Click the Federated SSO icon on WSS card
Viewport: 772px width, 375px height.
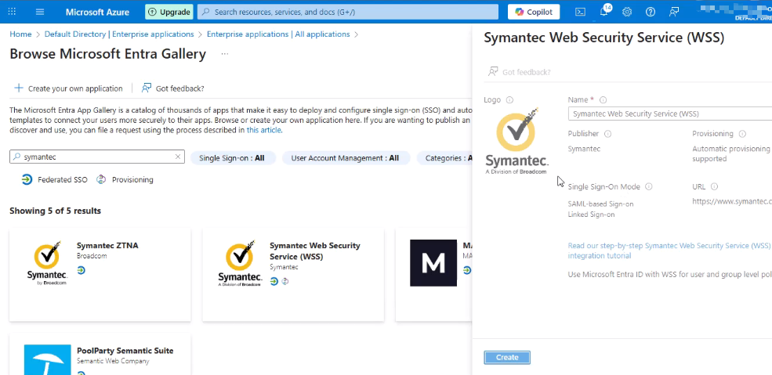[x=274, y=281]
